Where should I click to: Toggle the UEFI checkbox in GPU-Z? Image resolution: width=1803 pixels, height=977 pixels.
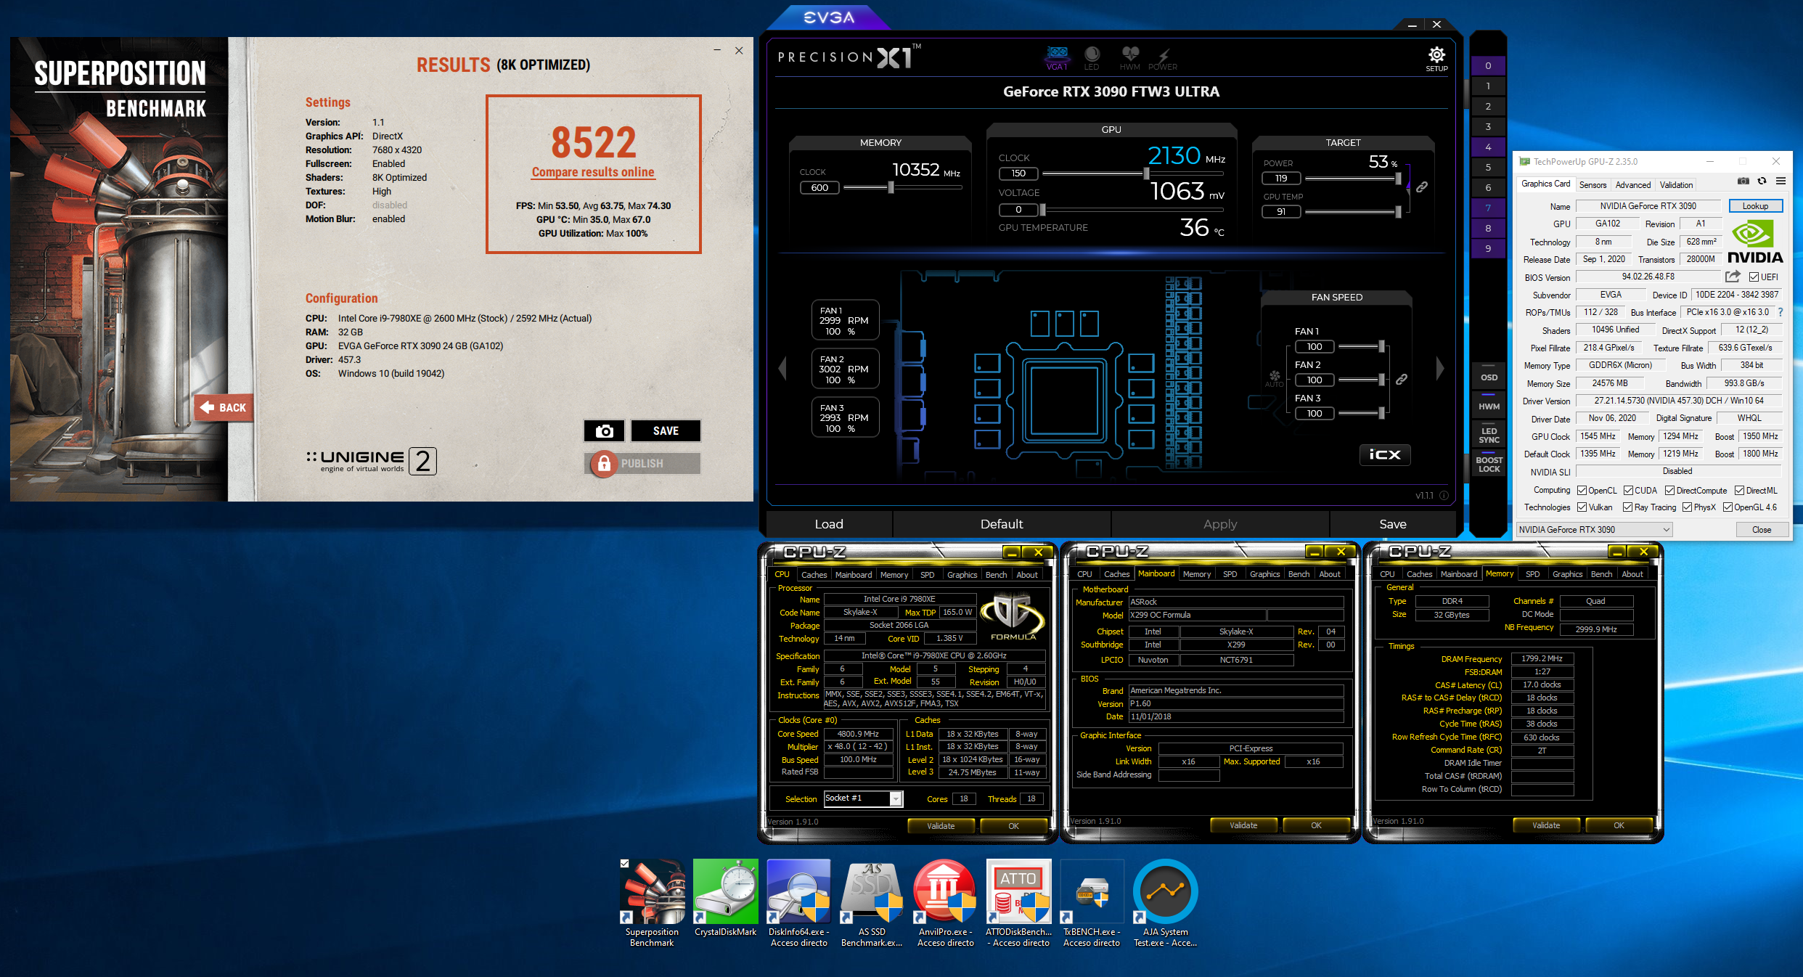pyautogui.click(x=1754, y=277)
